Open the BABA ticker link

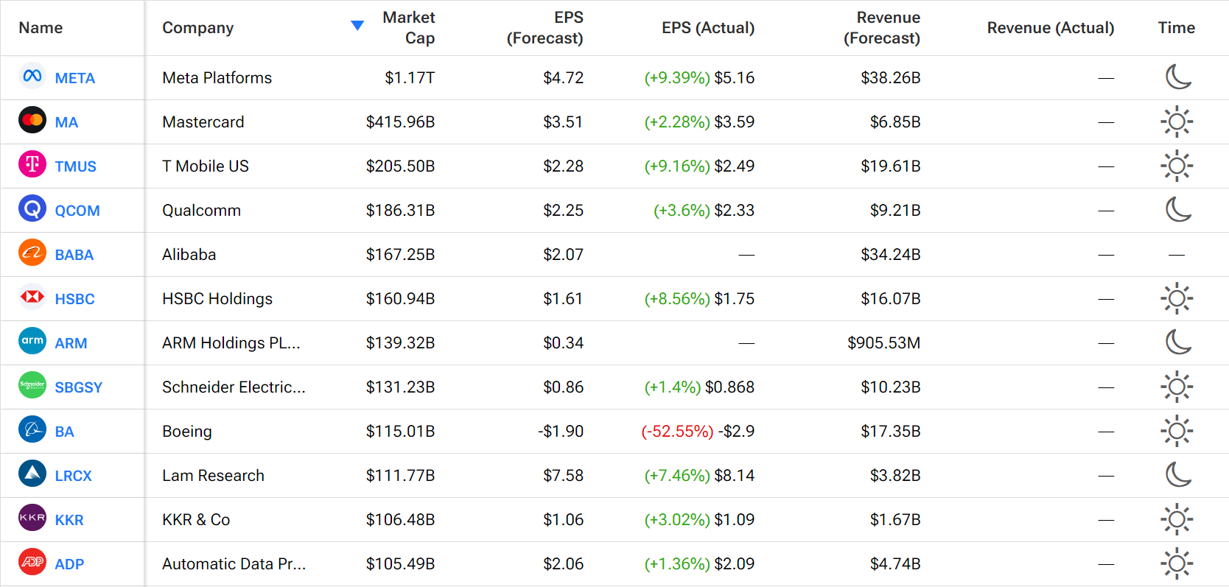[x=74, y=255]
